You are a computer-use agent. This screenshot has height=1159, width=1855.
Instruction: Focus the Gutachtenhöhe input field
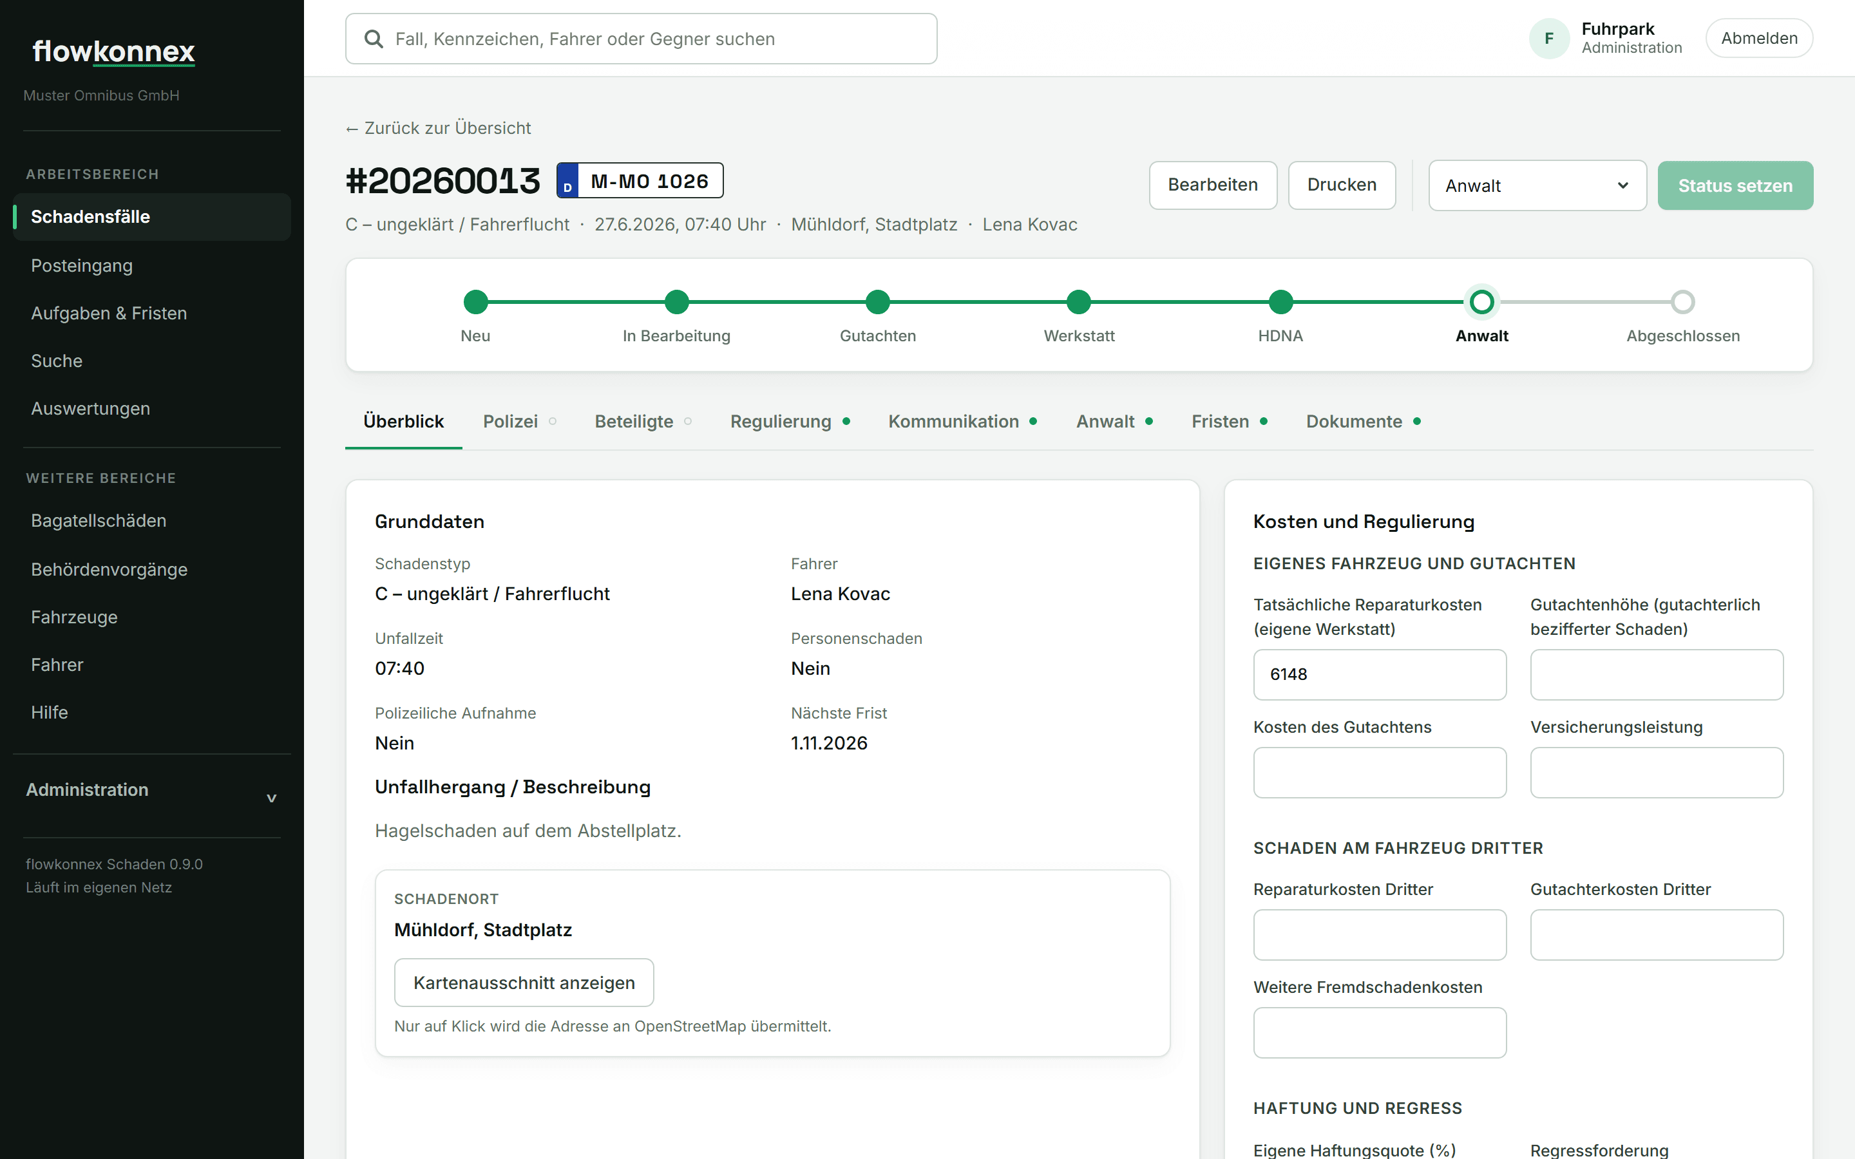click(x=1657, y=675)
